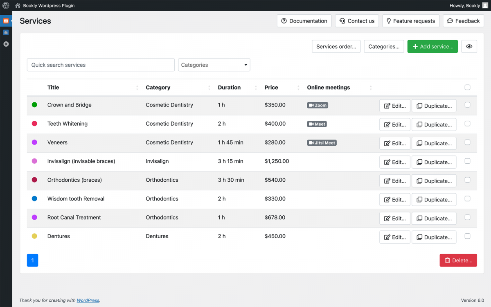Open the Categories filter dropdown
This screenshot has width=491, height=307.
point(214,65)
